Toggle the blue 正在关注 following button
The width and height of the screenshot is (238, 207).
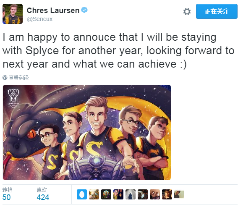(x=217, y=11)
